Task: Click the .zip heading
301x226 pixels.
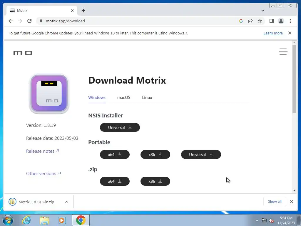Action: 93,169
